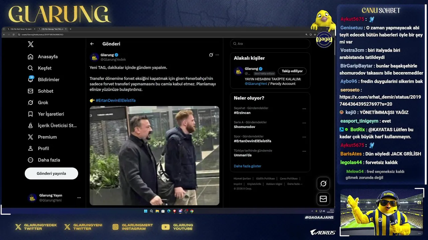Click Çerez Politikası footer link
Viewport: 428px width, 240px height.
(x=289, y=179)
